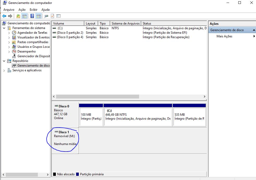Click the Gerenciador de Dispositivos icon
The width and height of the screenshot is (256, 180).
point(14,56)
